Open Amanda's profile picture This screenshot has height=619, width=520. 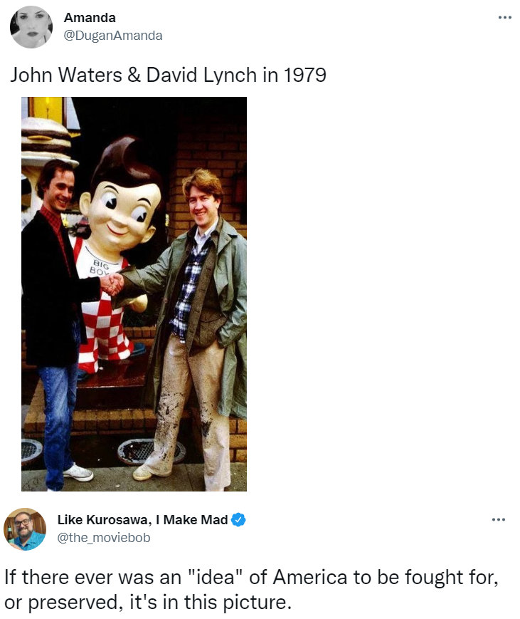[x=31, y=27]
